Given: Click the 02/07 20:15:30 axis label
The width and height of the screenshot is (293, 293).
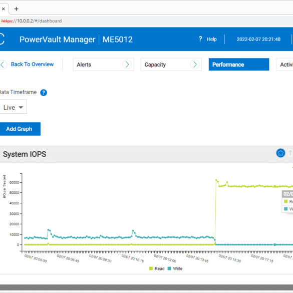Looking at the screenshot, I should pos(230,258).
